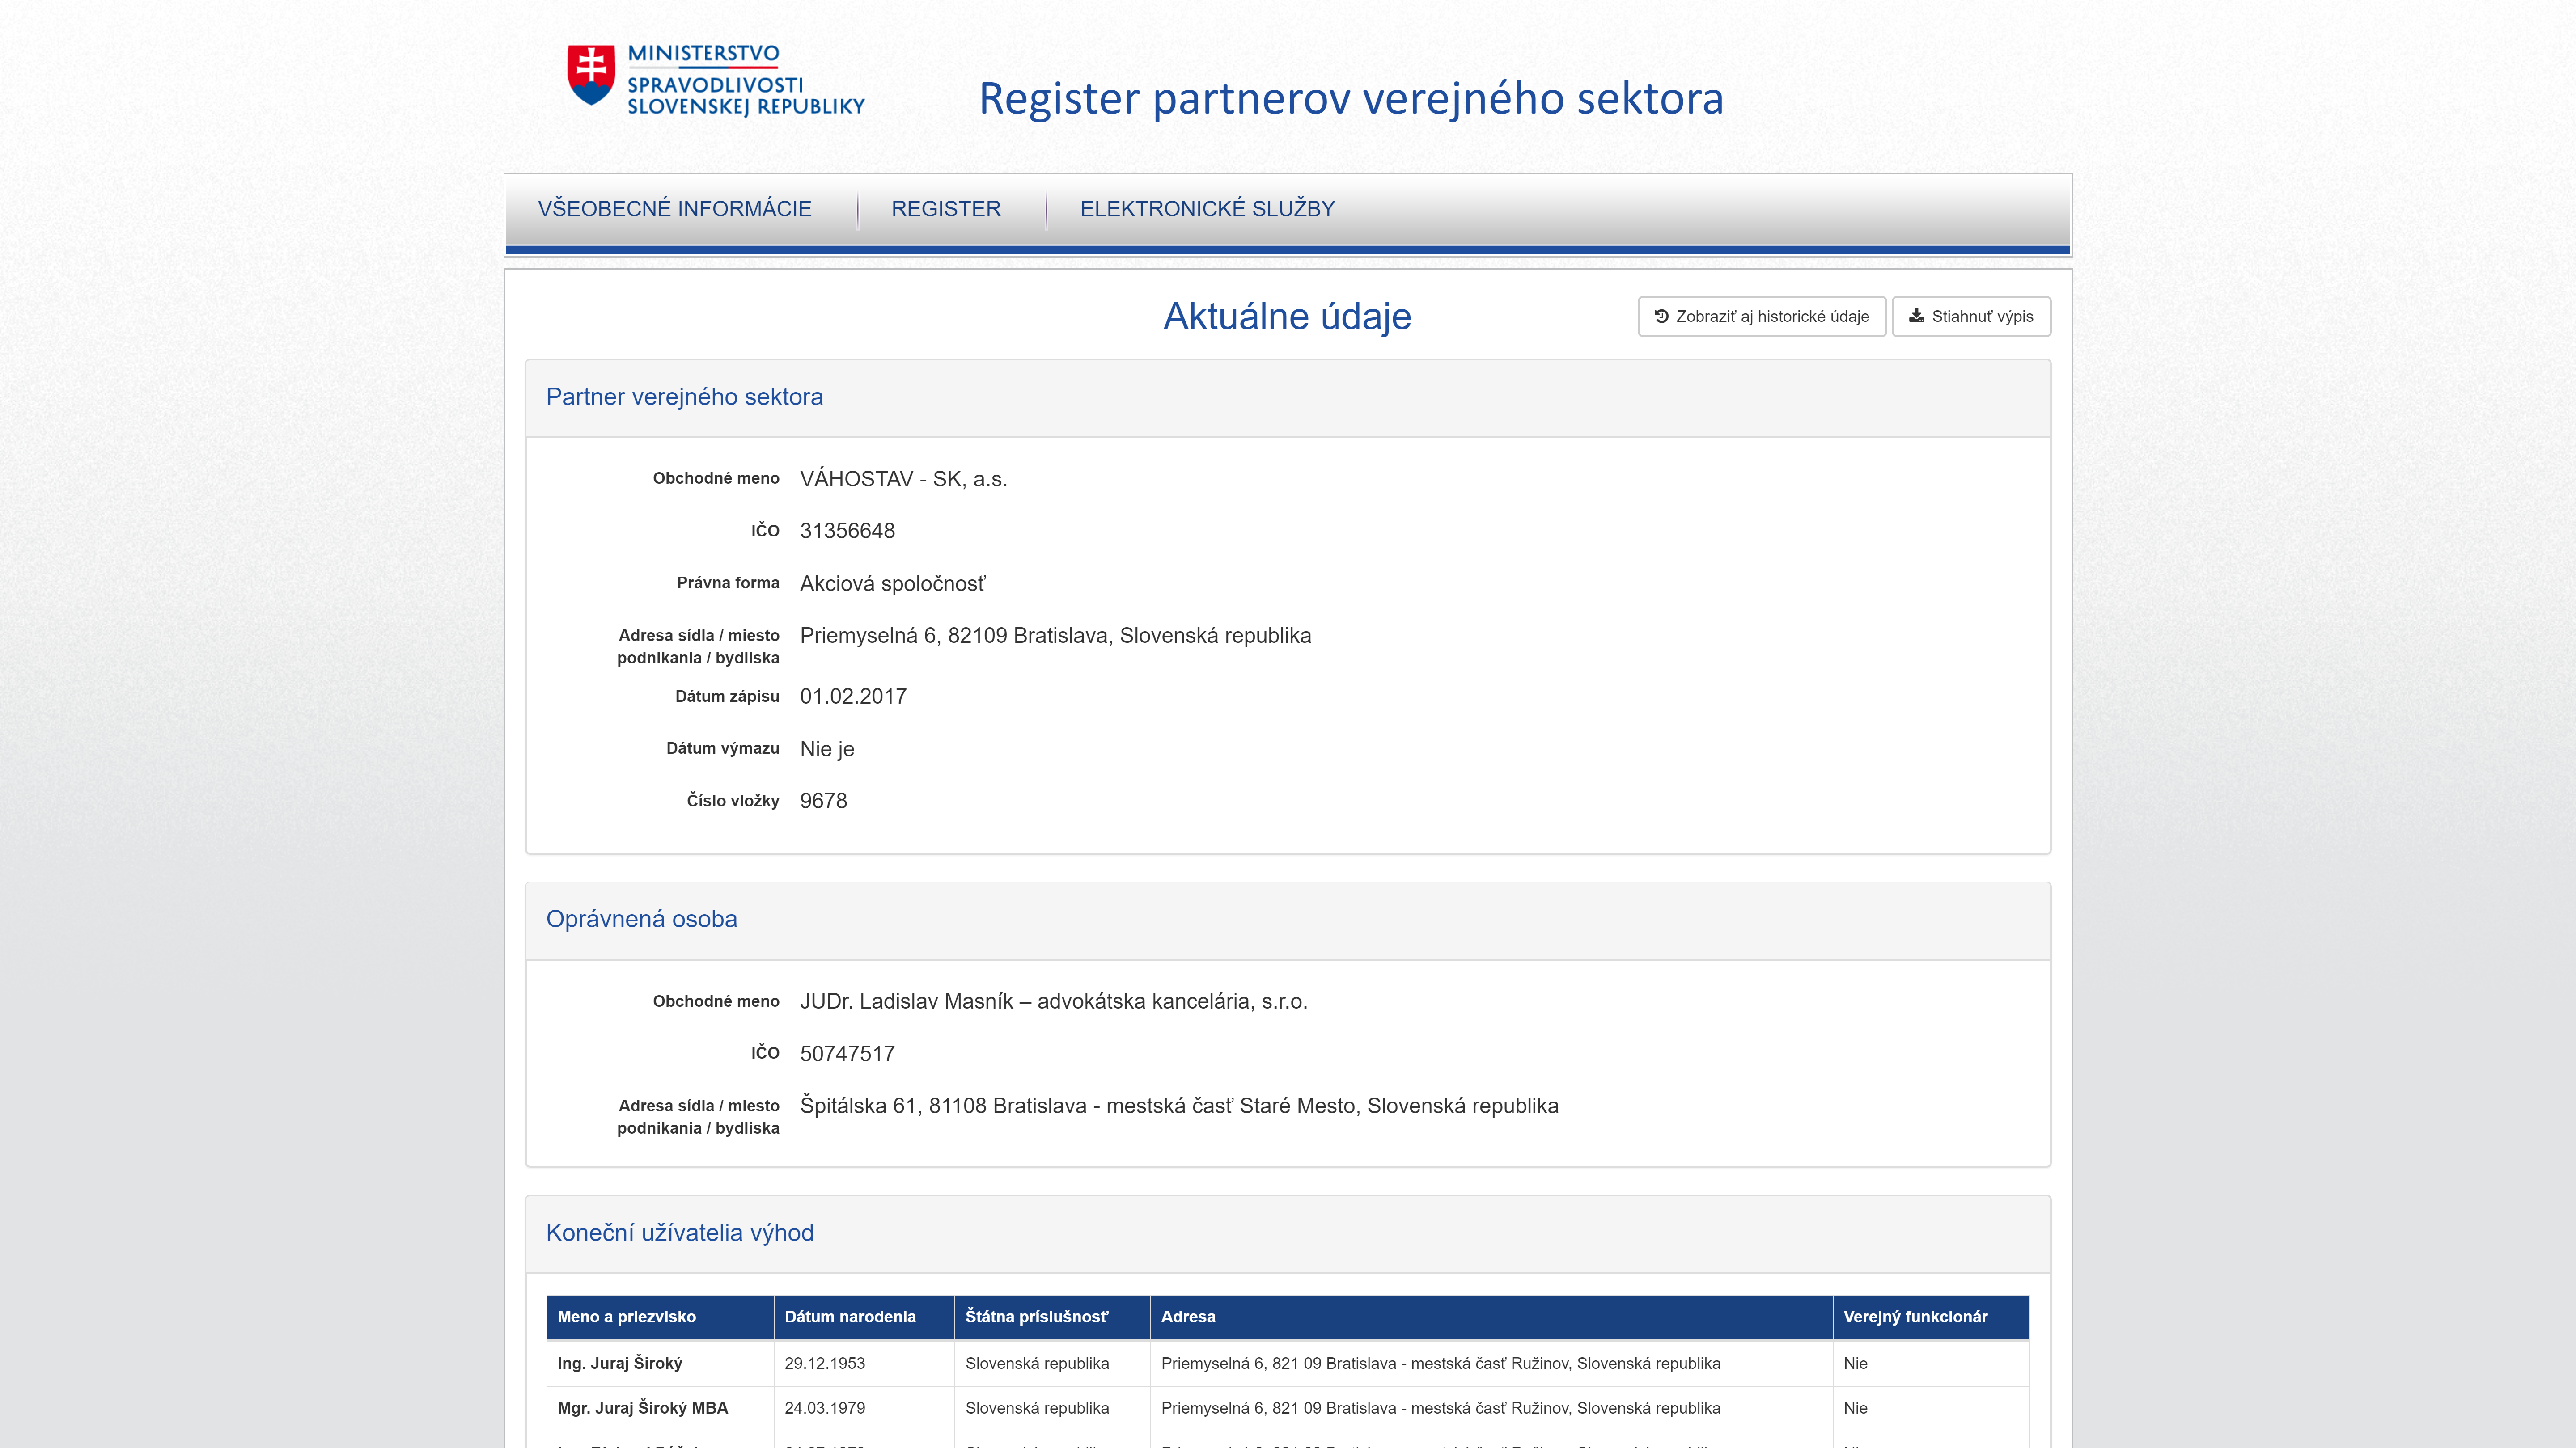Select JUDr. Ladislav Masník – advokátska kancelária, s.r.o.
2576x1448 pixels.
click(1053, 1001)
